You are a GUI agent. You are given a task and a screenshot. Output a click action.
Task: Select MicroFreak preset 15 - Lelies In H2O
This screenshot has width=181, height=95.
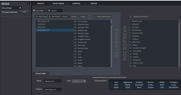[153, 63]
